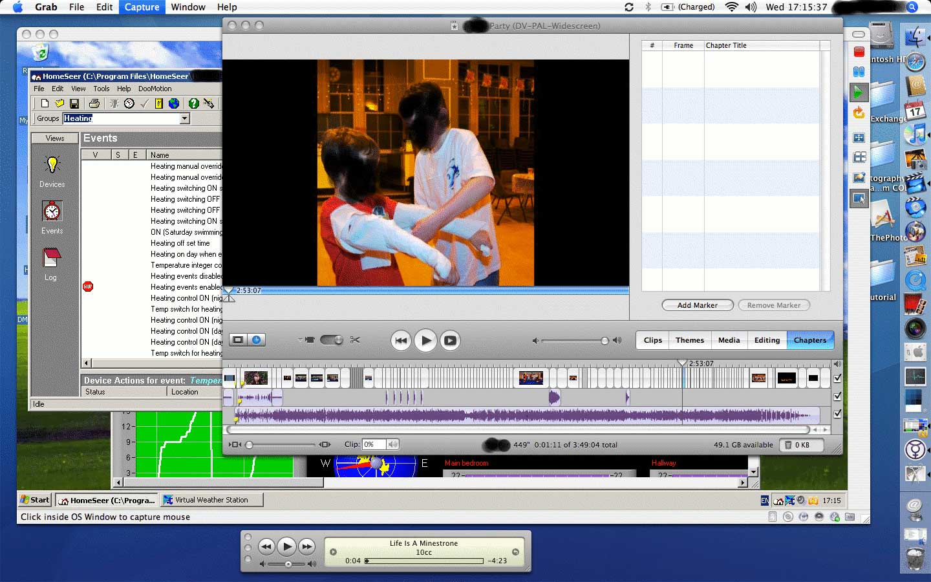Expand the Groups dropdown showing Heating
The height and width of the screenshot is (582, 931).
[185, 118]
